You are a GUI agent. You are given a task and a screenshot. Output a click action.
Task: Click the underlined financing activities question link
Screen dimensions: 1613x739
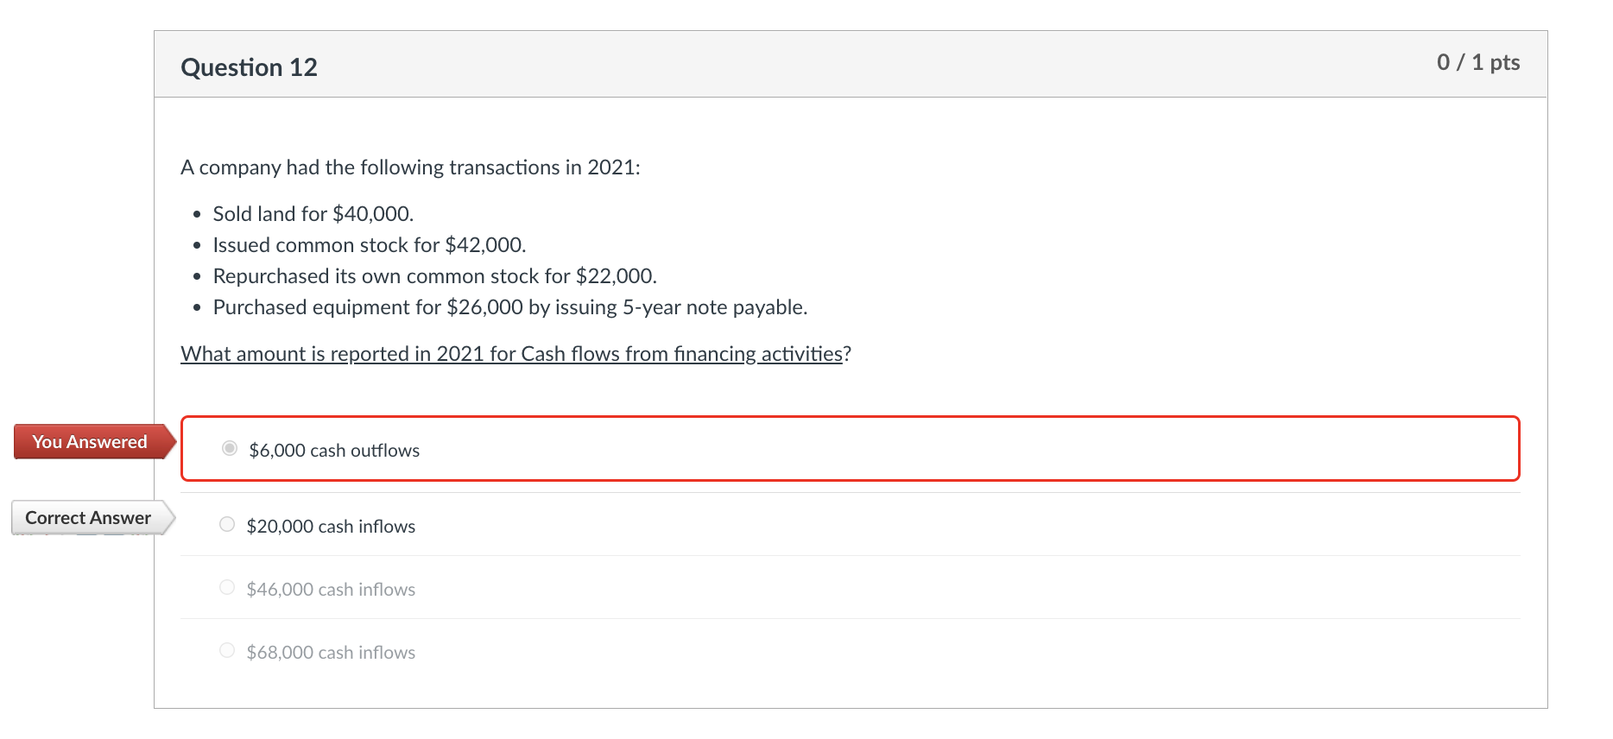pos(511,353)
